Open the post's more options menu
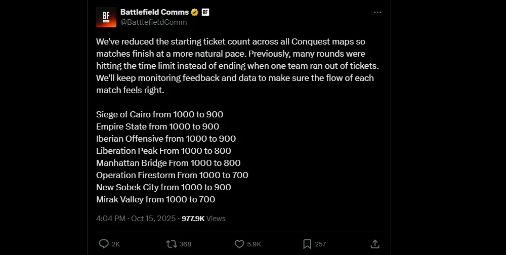Image resolution: width=506 pixels, height=255 pixels. (377, 12)
